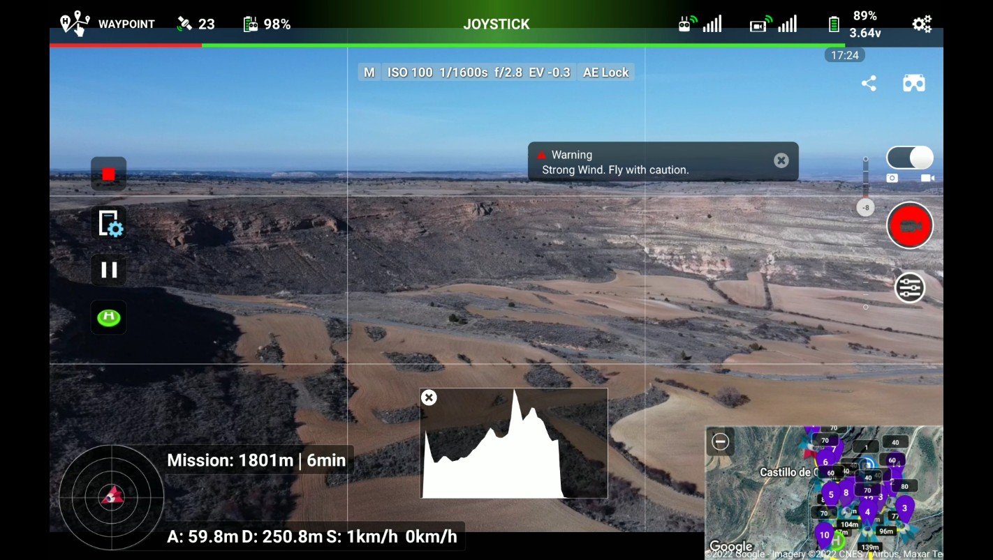Toggle AE Lock exposure setting
The height and width of the screenshot is (560, 993).
(605, 72)
